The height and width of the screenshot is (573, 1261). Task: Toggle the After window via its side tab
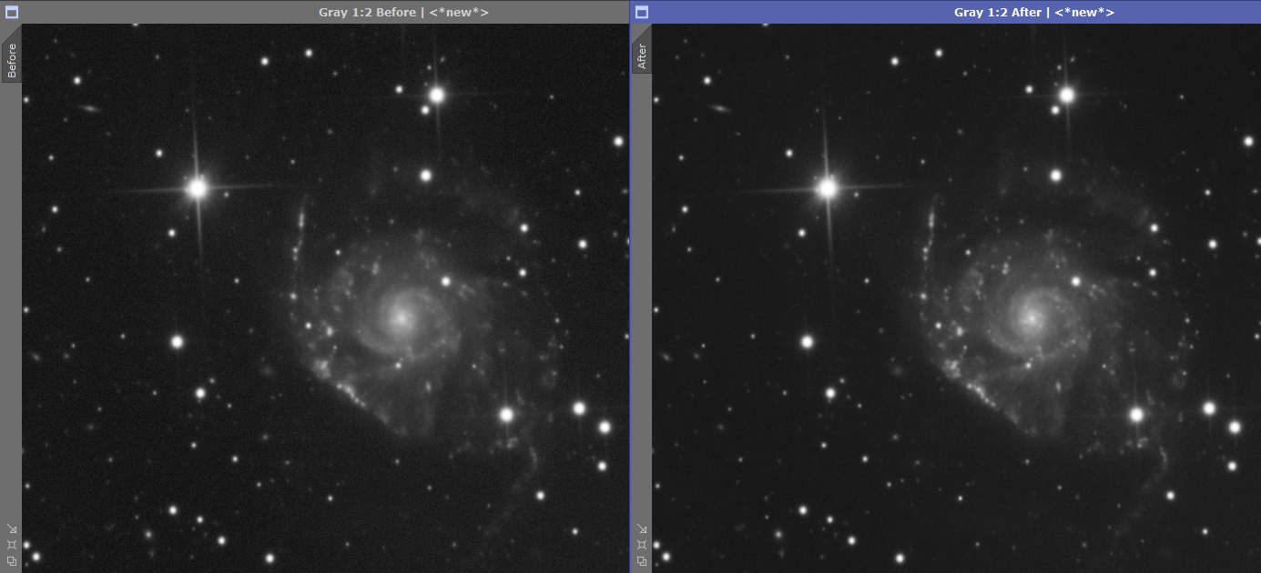[x=642, y=55]
